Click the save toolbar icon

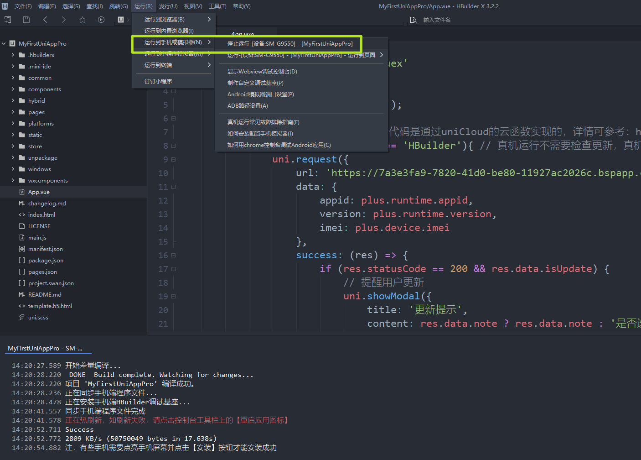click(x=26, y=20)
